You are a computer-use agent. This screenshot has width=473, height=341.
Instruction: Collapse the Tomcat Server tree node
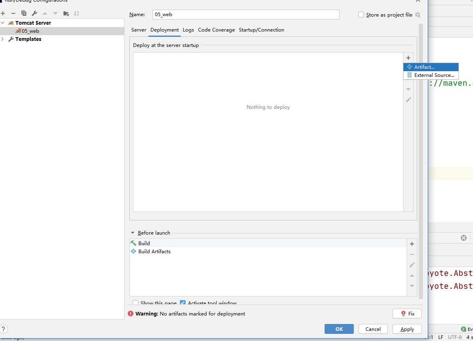[x=3, y=23]
